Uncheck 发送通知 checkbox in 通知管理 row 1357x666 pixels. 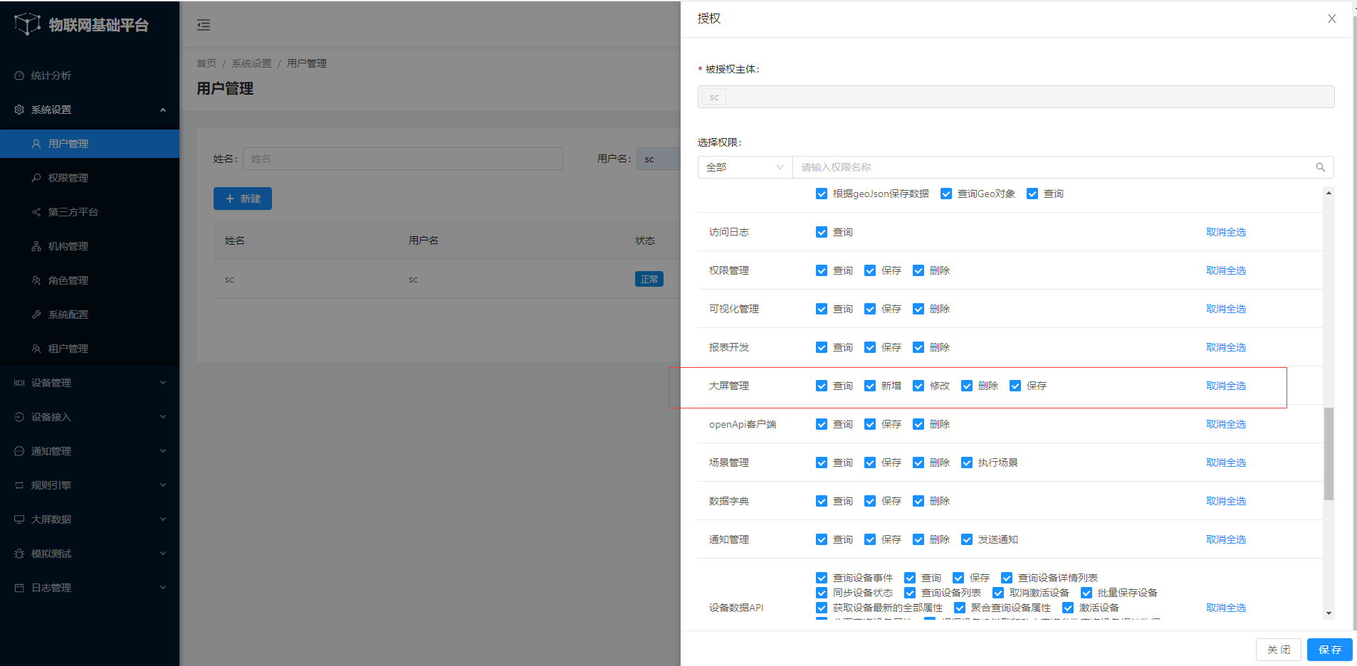[x=967, y=539]
